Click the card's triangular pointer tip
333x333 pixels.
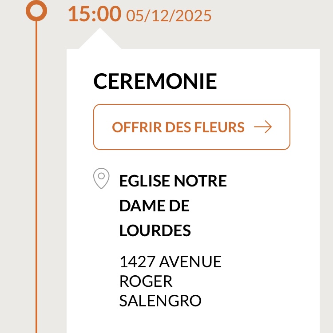pos(100,36)
